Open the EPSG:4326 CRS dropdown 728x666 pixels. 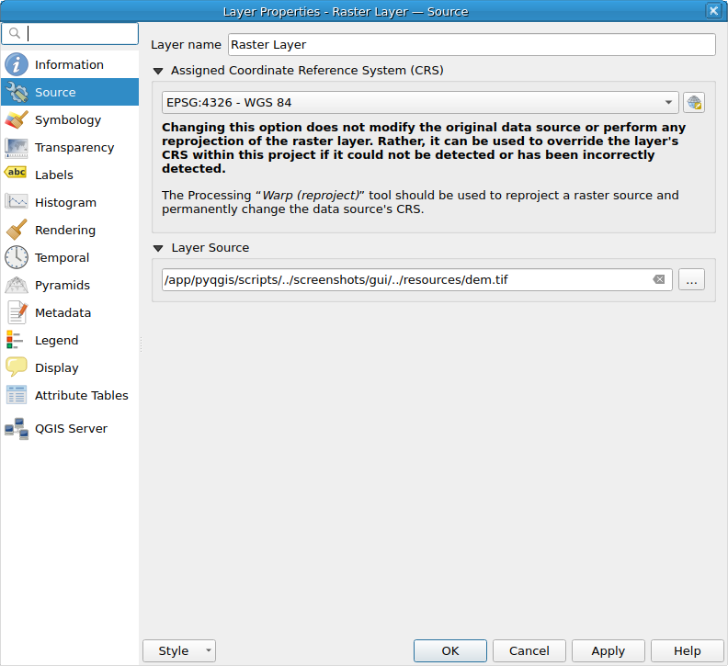click(x=420, y=103)
